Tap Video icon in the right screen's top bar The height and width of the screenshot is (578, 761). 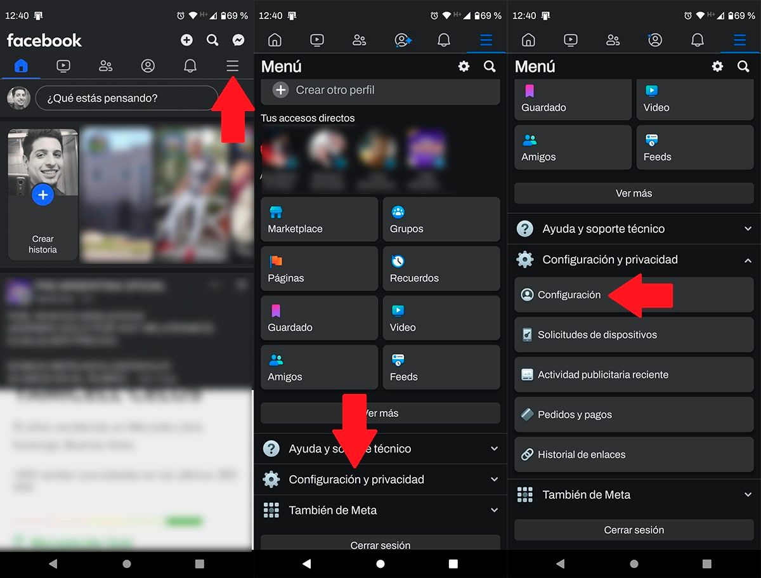coord(571,40)
